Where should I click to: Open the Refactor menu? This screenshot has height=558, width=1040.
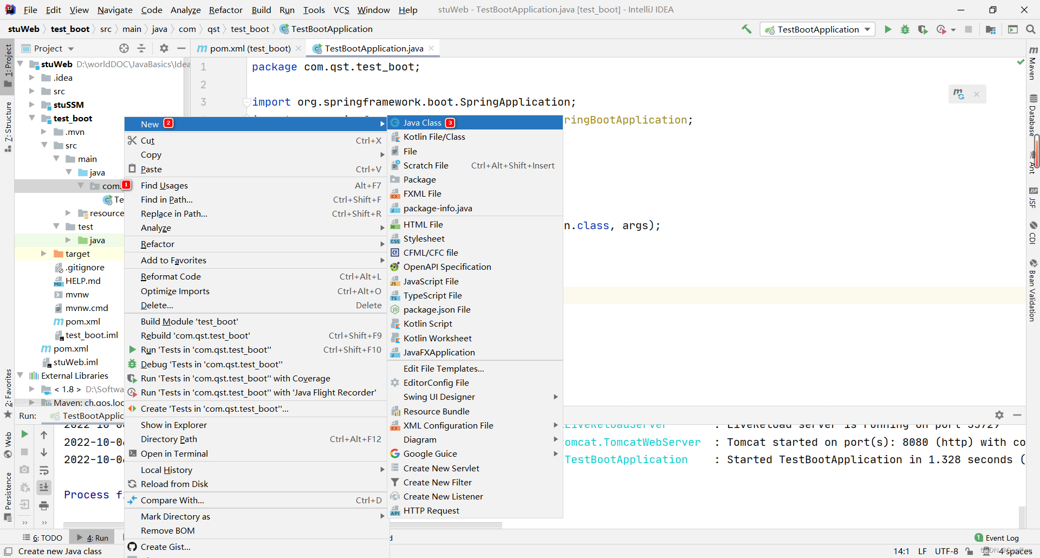tap(225, 10)
